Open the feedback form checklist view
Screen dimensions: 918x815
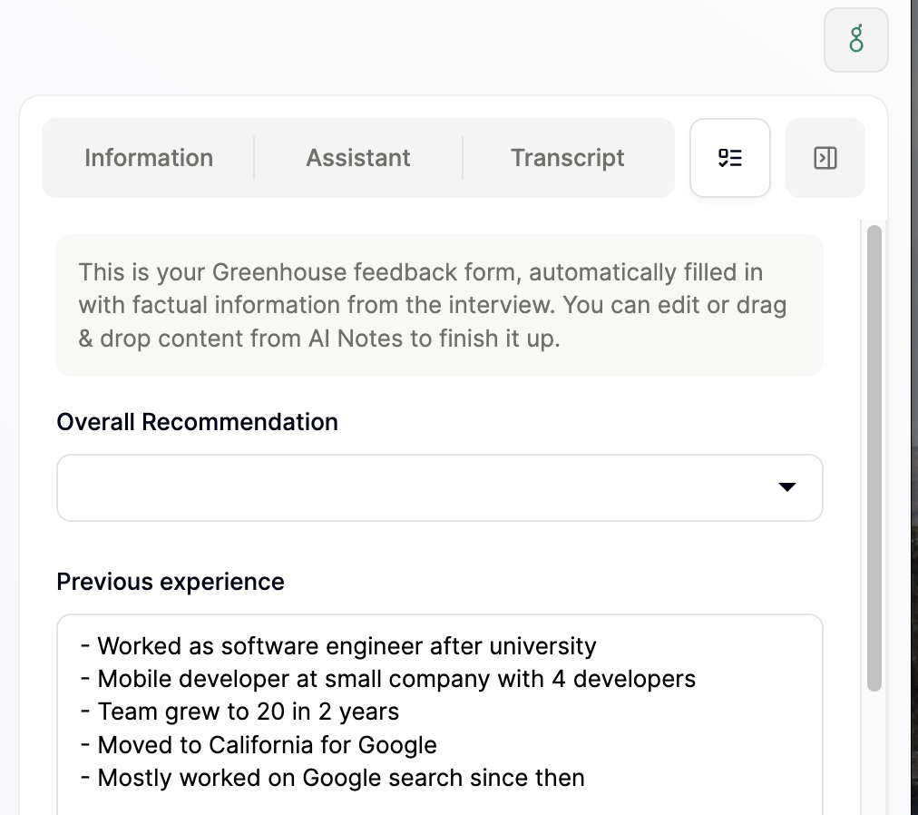tap(730, 158)
